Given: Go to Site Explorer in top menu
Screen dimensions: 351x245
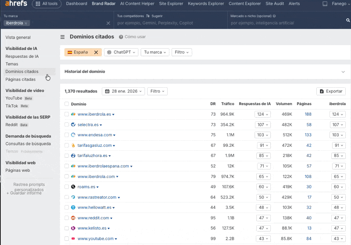Looking at the screenshot, I should coord(170,4).
